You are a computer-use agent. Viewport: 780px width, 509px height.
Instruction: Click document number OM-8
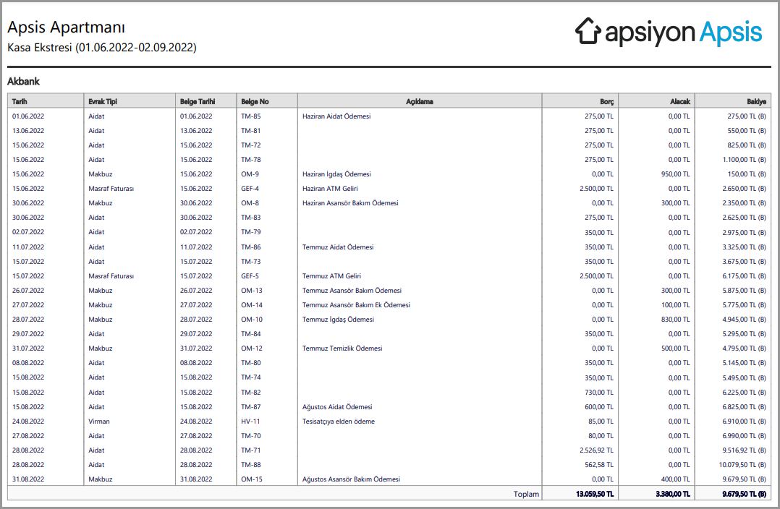250,202
